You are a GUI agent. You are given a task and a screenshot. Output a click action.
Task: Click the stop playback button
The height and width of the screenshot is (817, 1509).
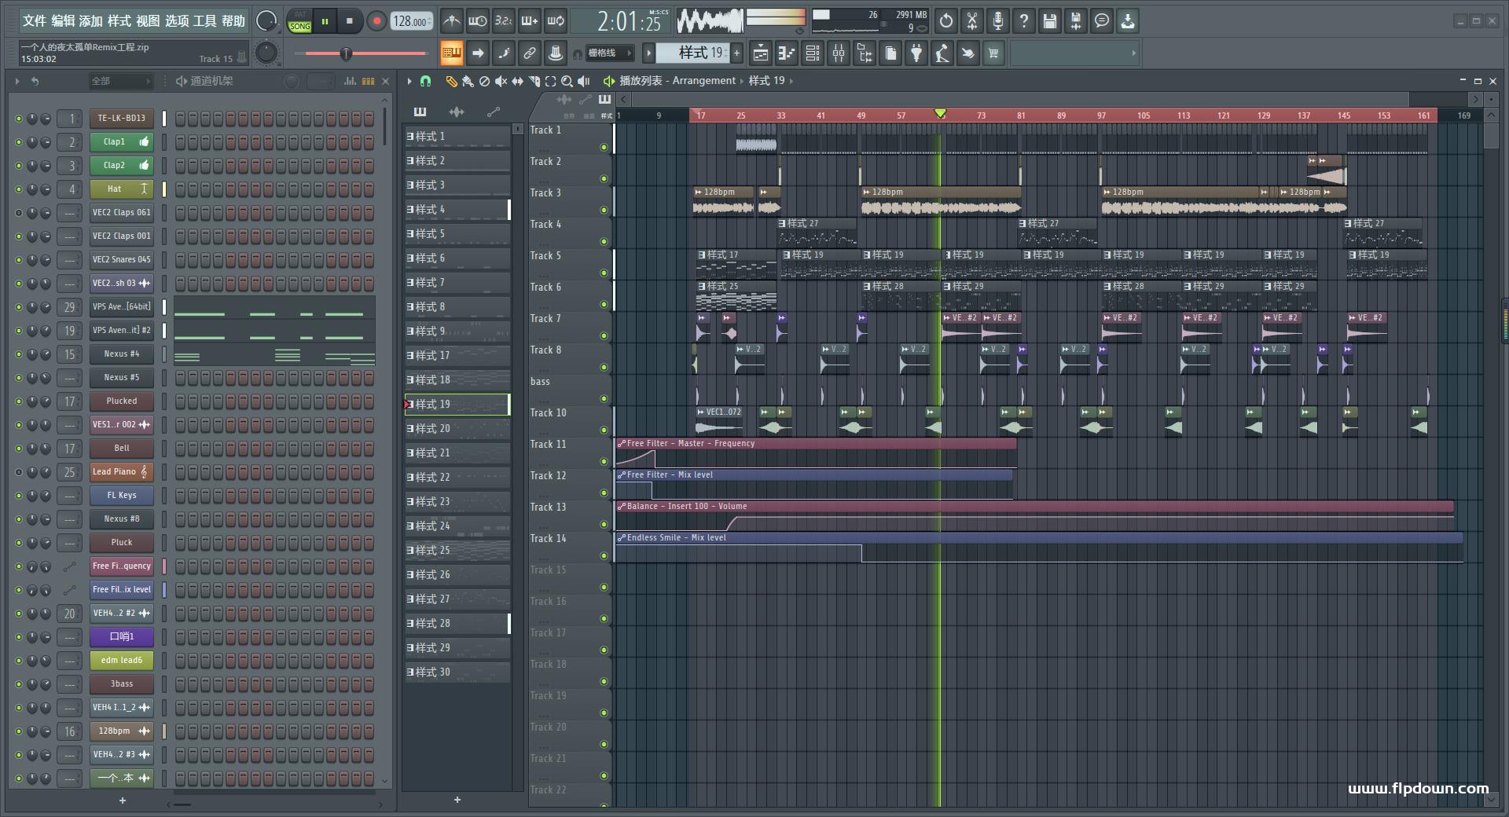click(350, 21)
